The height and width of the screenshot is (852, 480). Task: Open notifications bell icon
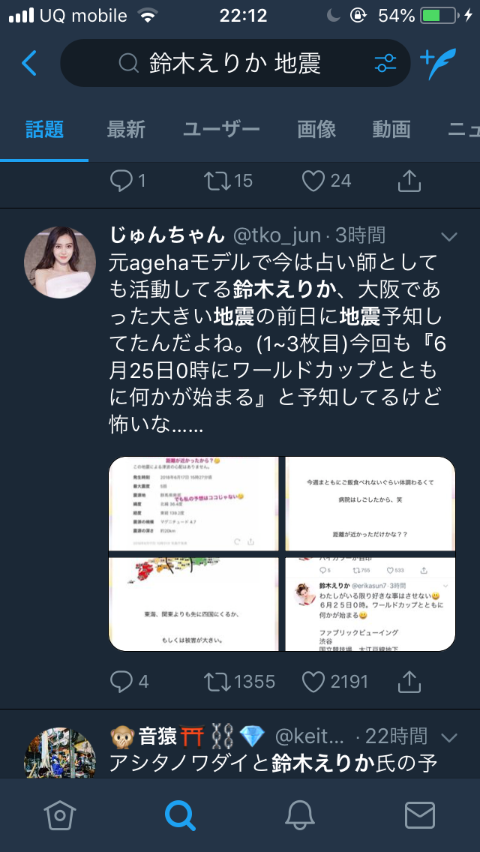click(x=301, y=815)
